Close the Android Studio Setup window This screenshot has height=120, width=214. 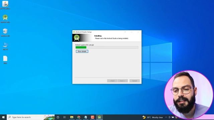pos(138,32)
